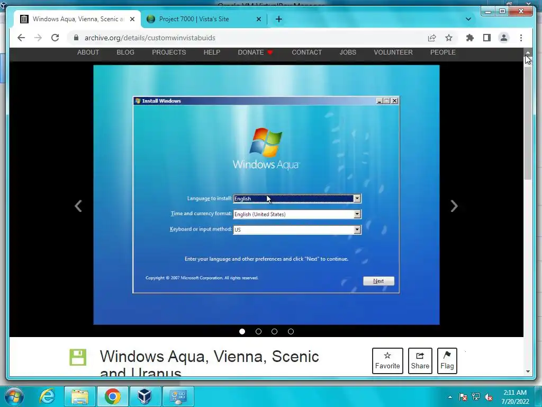Select the third carousel dot

pyautogui.click(x=275, y=332)
